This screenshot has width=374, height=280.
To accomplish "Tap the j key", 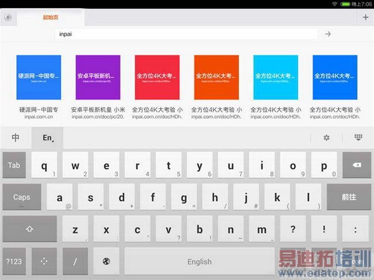I will pyautogui.click(x=246, y=197).
